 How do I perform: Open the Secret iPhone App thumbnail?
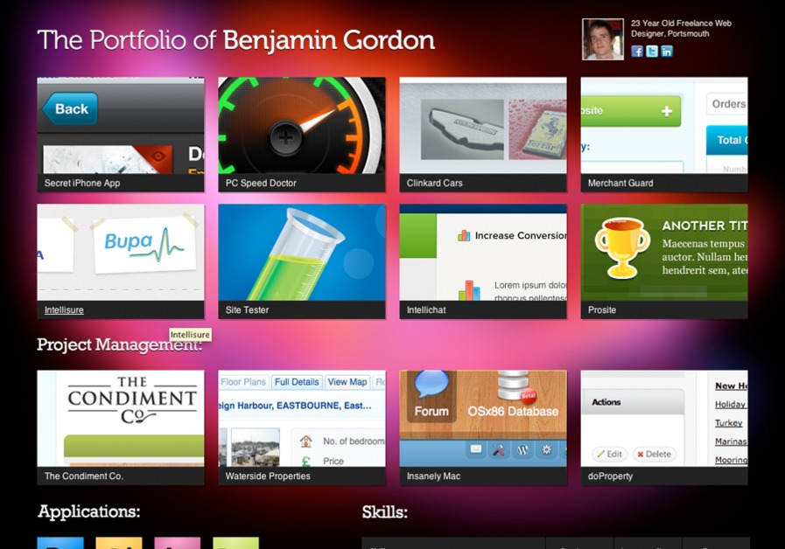(121, 126)
